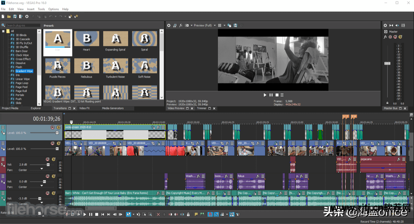Collapse the All folder in plug-in tree
This screenshot has height=224, width=414.
tap(3, 31)
